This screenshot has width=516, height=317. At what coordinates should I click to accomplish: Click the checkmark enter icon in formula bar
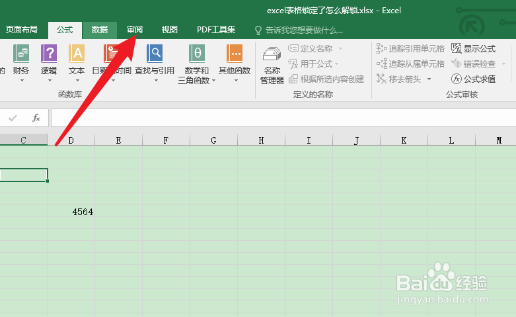[13, 118]
